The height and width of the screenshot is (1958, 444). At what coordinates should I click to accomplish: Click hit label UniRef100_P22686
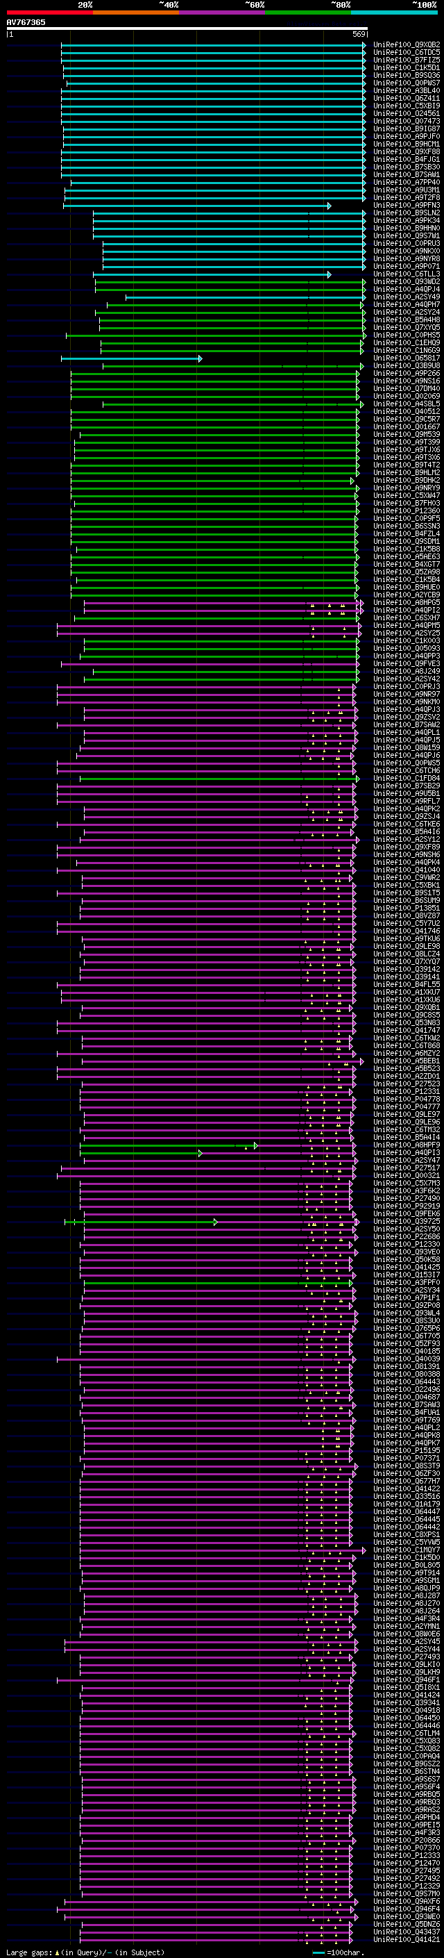pyautogui.click(x=407, y=1236)
